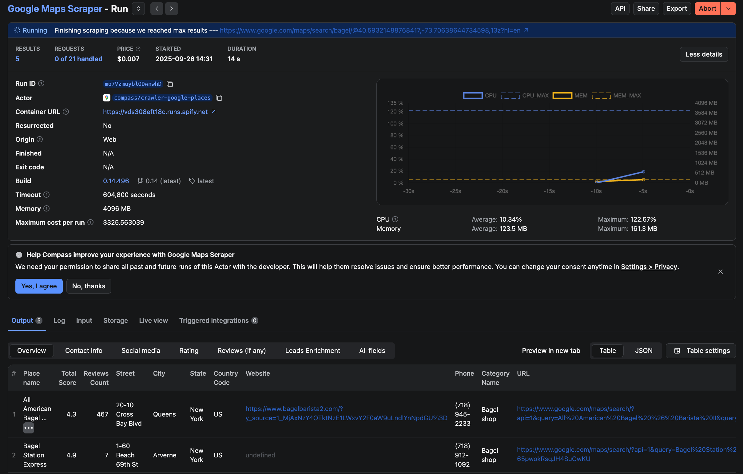Collapse with Less details button
The width and height of the screenshot is (743, 474).
click(704, 54)
